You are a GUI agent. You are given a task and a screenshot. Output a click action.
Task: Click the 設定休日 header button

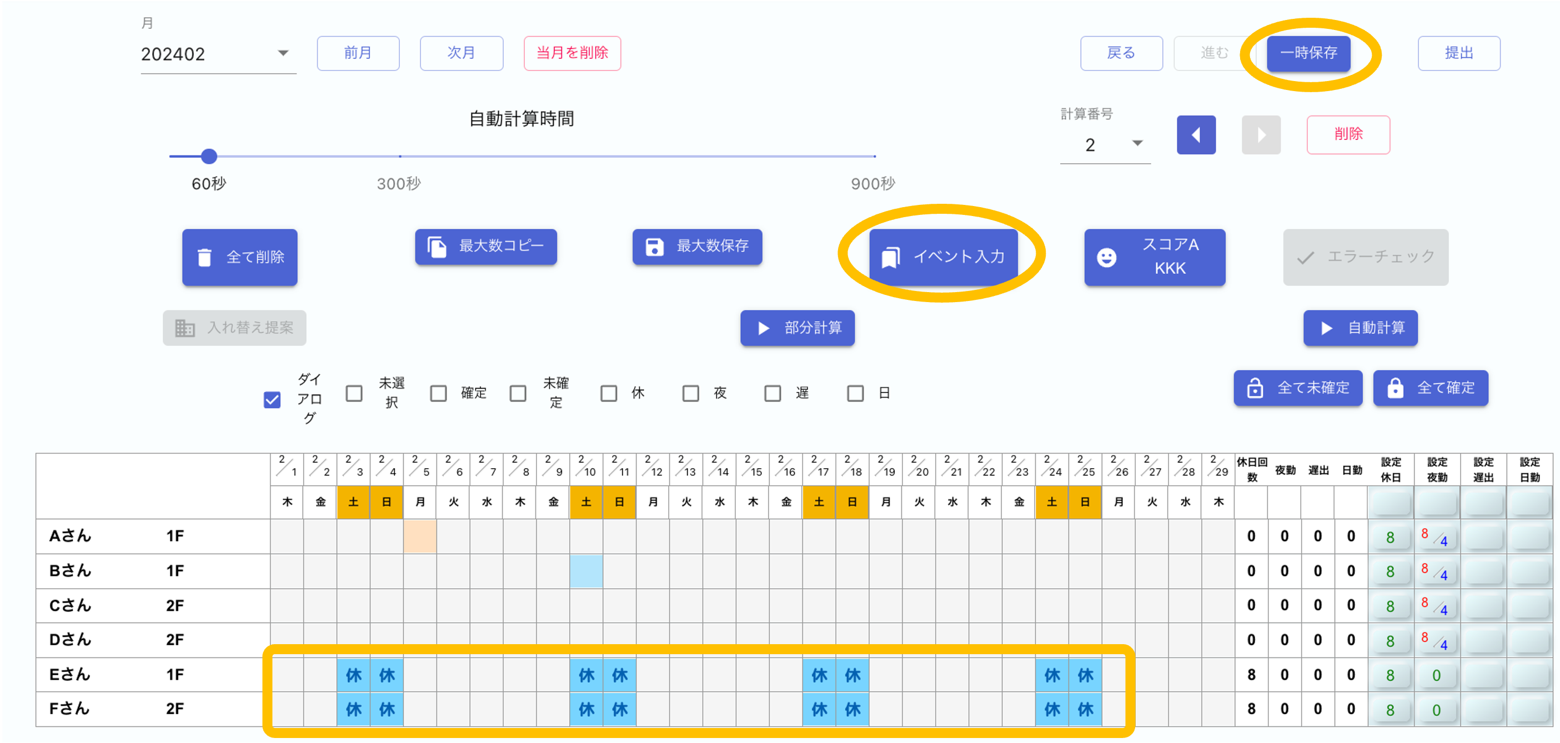click(1391, 503)
